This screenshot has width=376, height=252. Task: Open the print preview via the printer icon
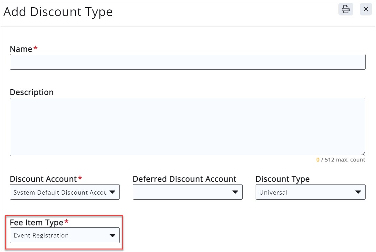coord(346,9)
